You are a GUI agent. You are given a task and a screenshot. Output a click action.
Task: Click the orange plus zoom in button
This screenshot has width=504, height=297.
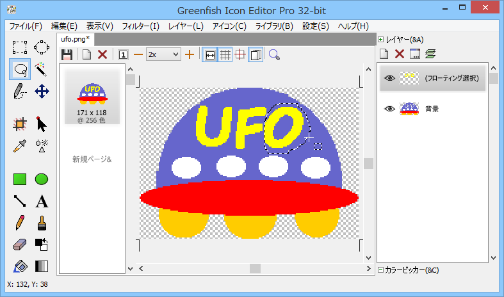coord(189,54)
